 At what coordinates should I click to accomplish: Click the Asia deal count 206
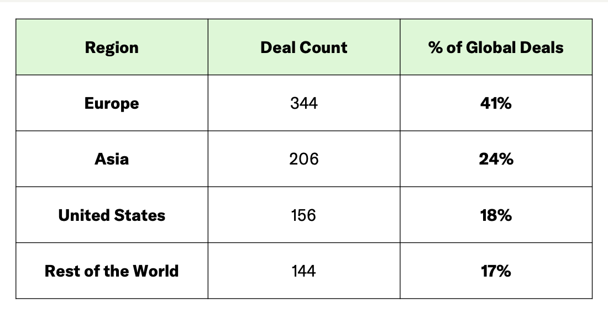(x=304, y=159)
